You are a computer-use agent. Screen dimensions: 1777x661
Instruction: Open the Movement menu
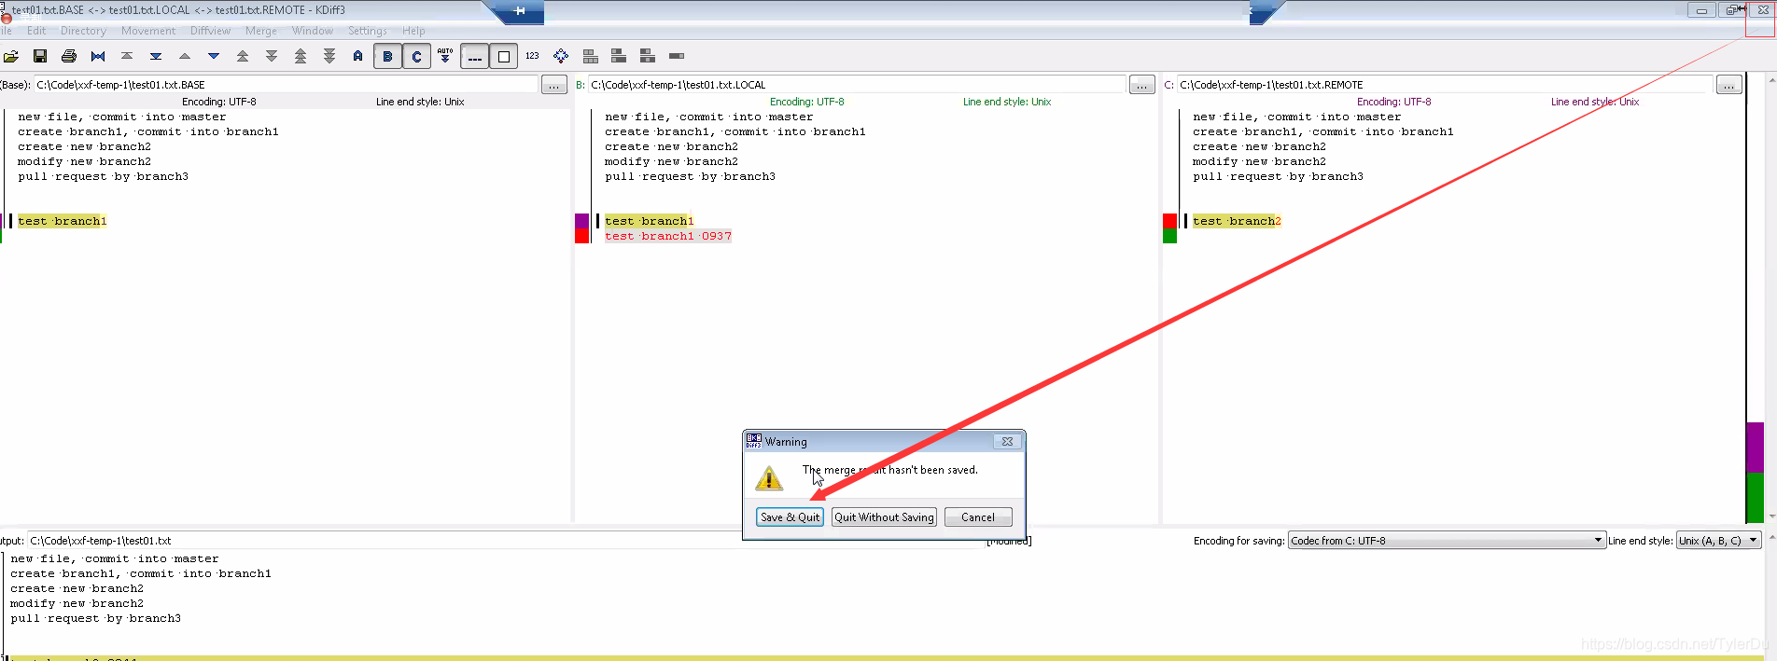(x=148, y=31)
